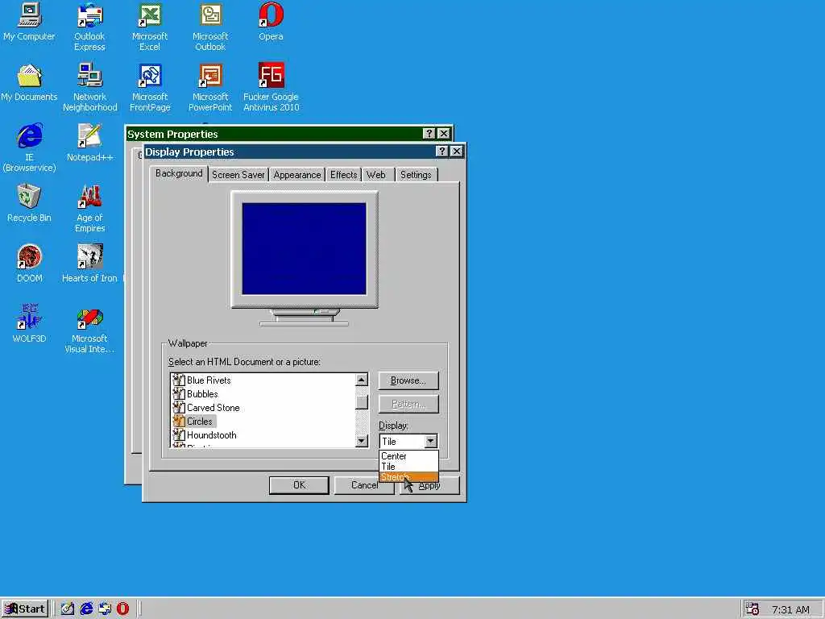The height and width of the screenshot is (619, 825).
Task: Click OK in Display Properties
Action: pos(299,485)
